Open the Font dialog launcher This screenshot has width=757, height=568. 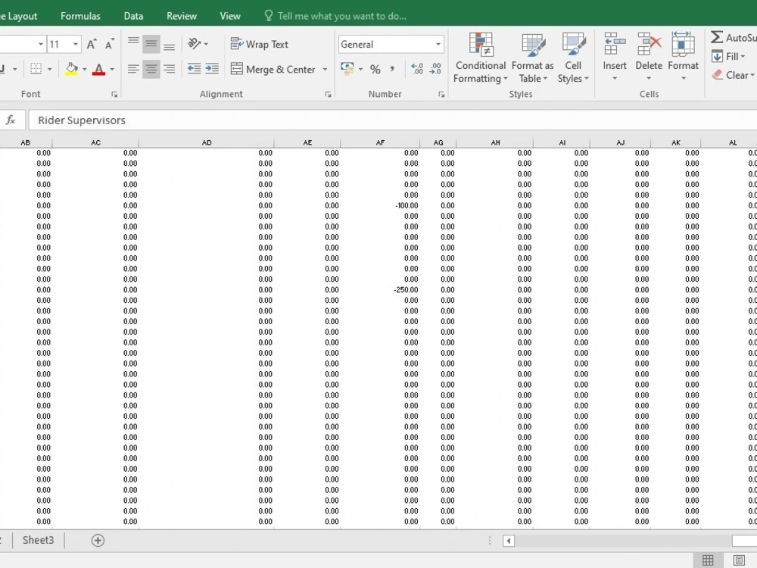click(114, 95)
